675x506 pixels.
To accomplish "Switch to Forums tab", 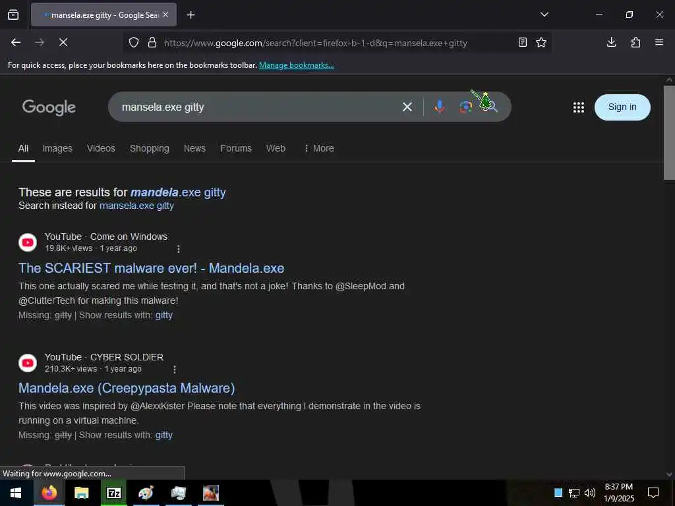I will pos(236,148).
